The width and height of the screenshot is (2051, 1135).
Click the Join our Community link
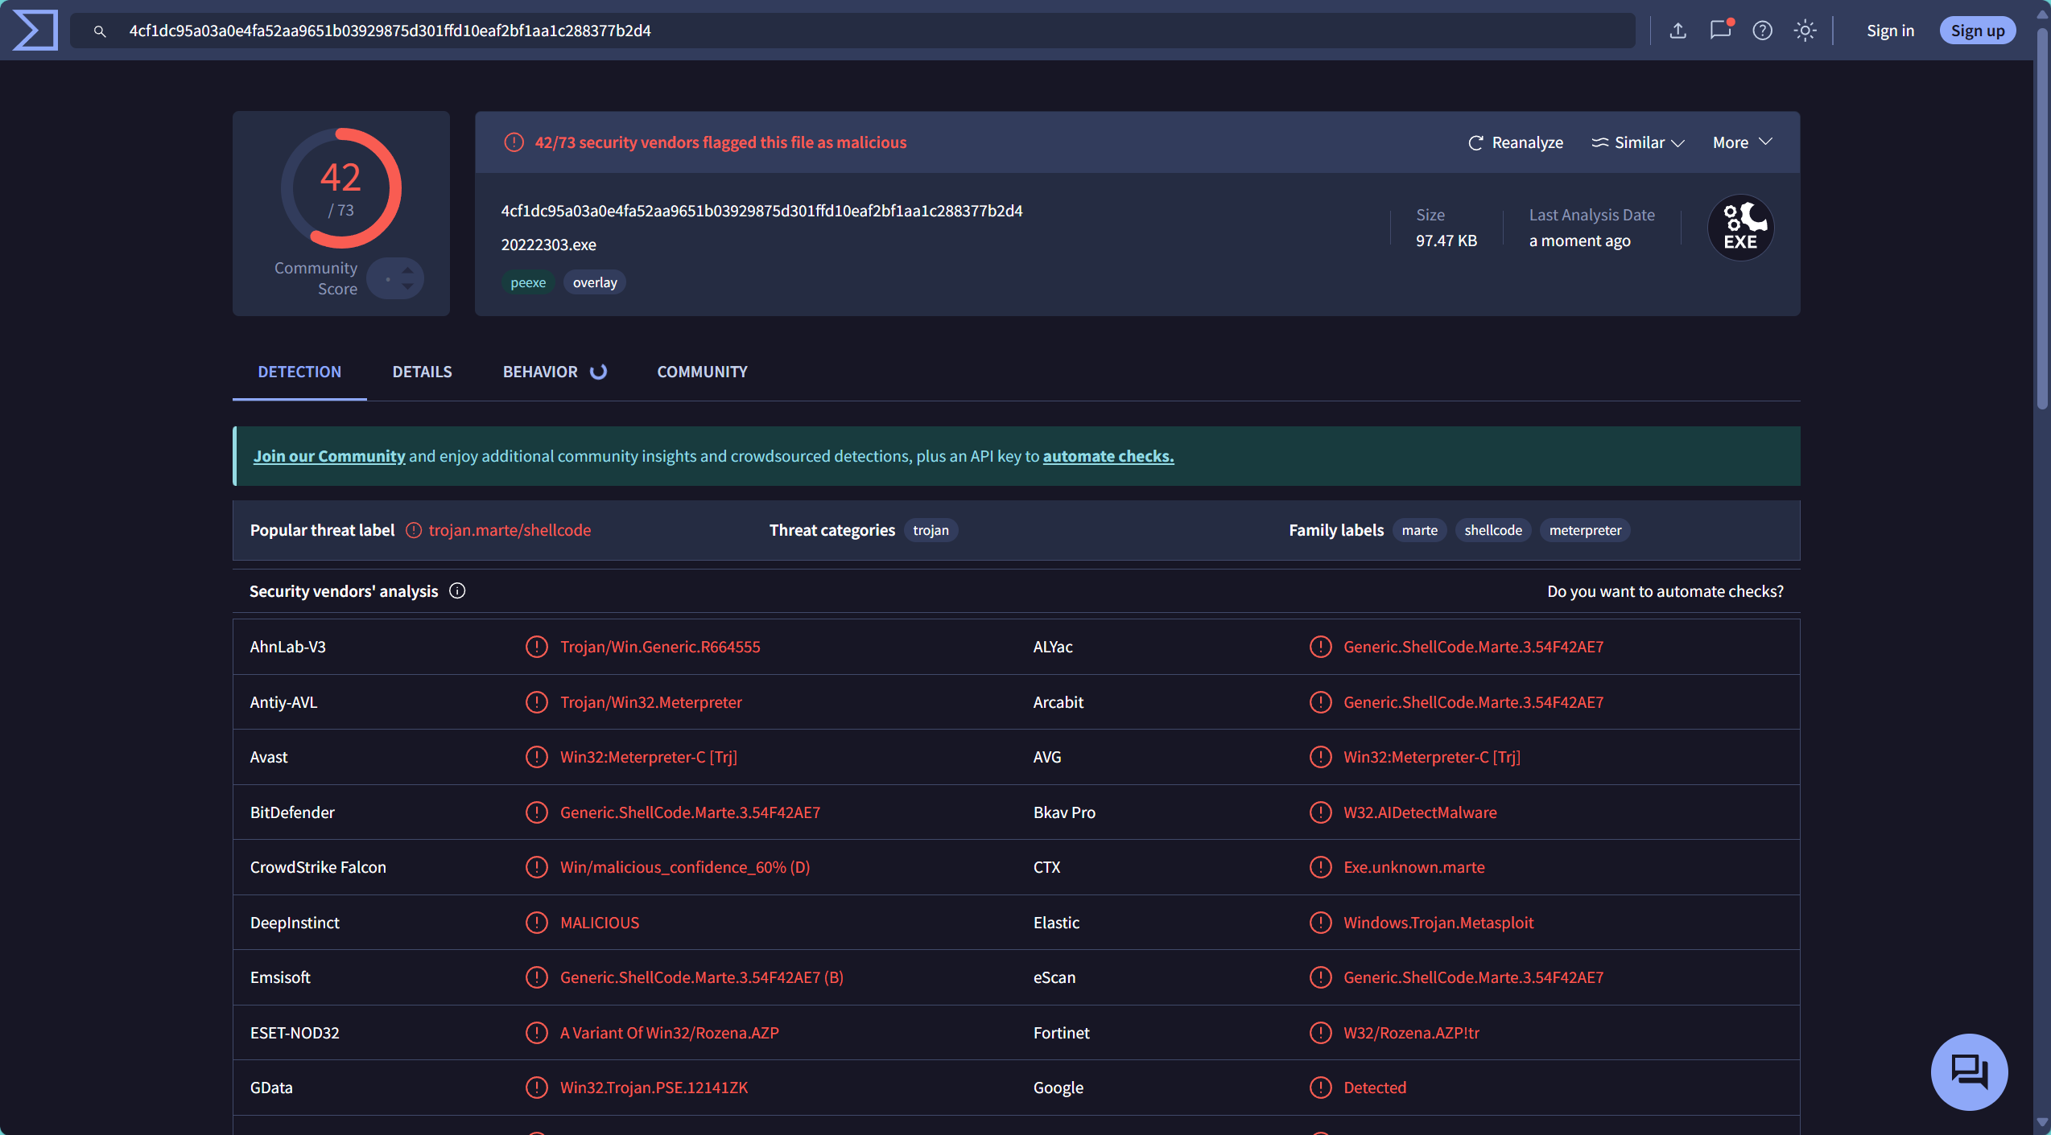[x=329, y=456]
